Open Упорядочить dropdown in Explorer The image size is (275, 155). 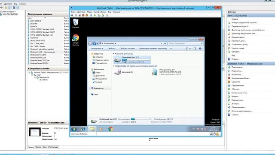(97, 49)
